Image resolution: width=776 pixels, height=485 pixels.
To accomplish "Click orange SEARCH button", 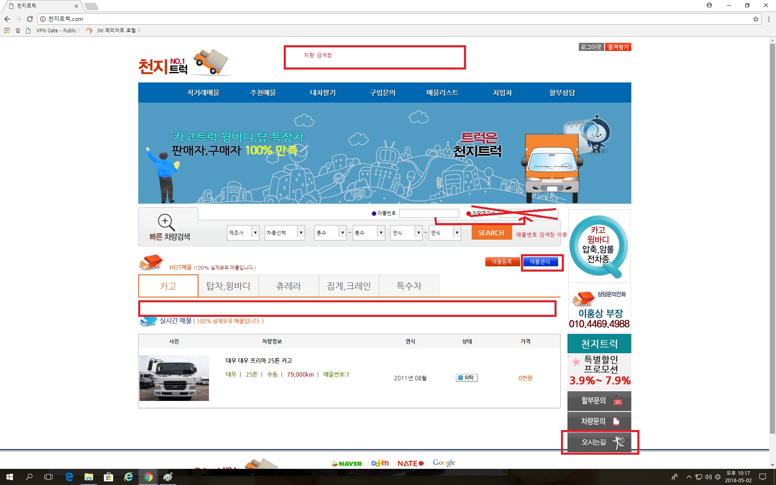I will pos(491,233).
